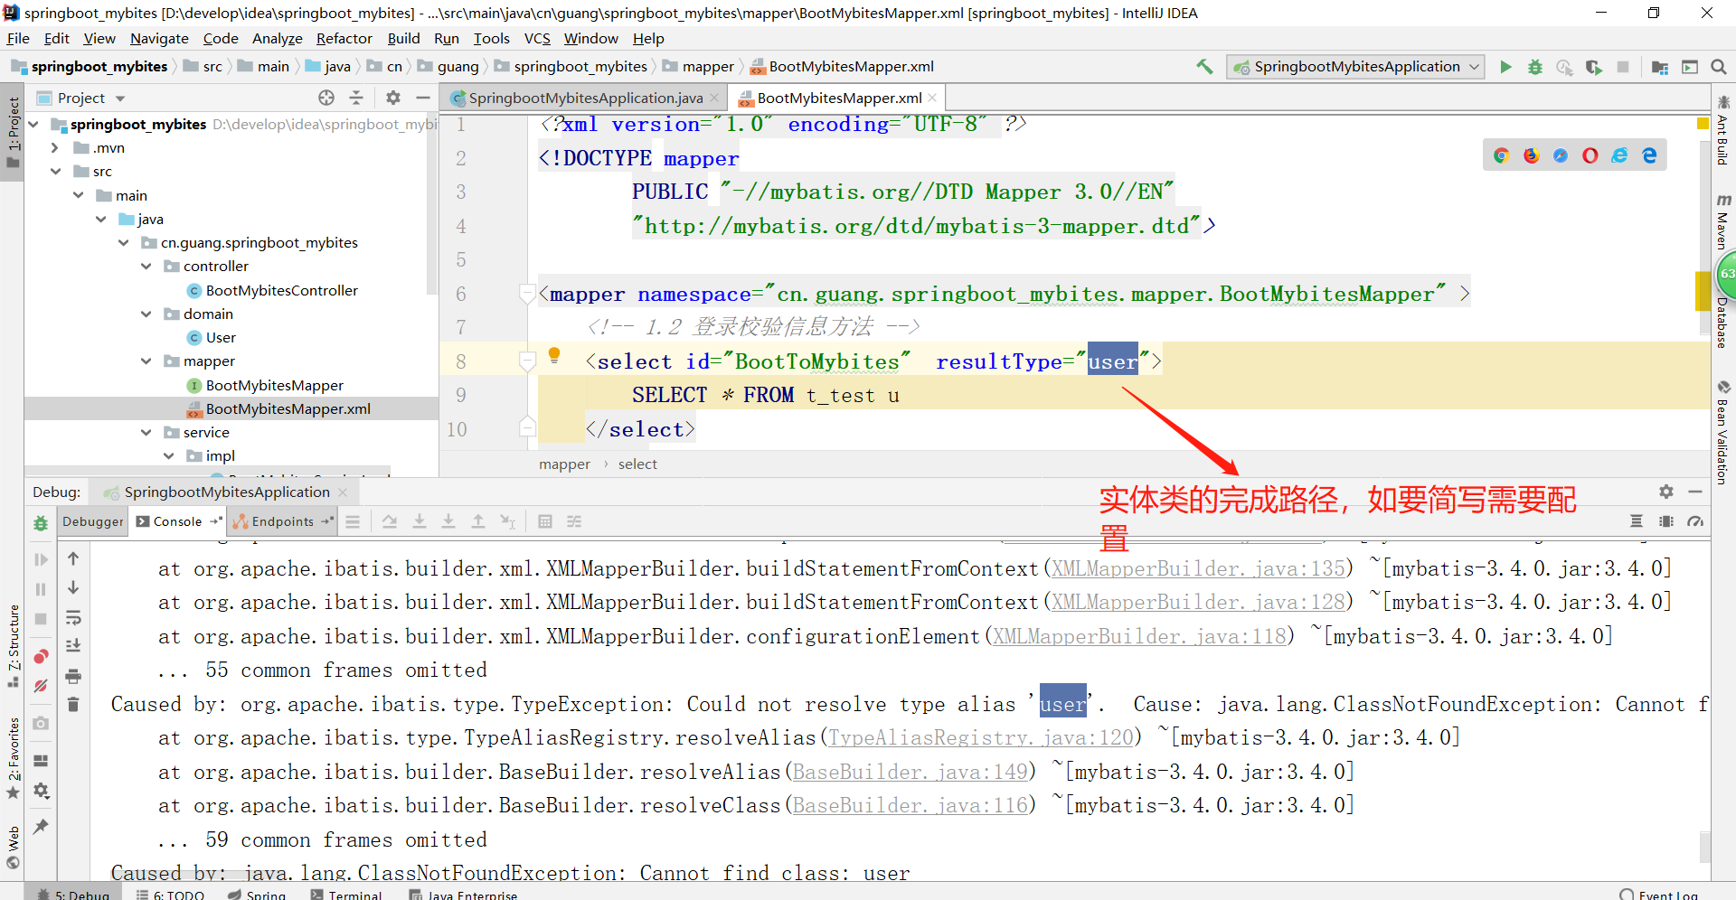Click select breadcrumb below editor
The width and height of the screenshot is (1736, 900).
pos(637,464)
